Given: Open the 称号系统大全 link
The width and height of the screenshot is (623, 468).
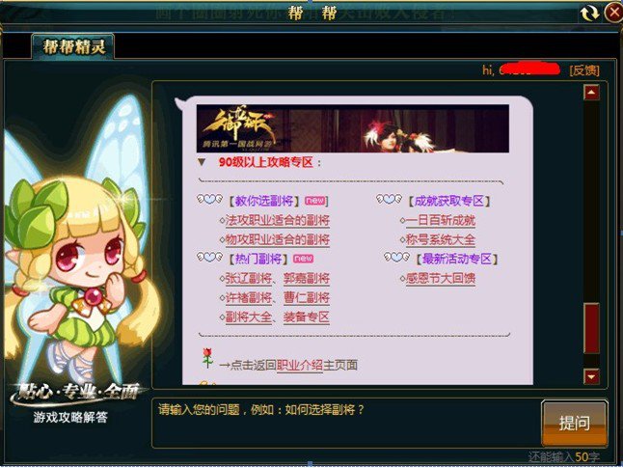Looking at the screenshot, I should click(x=440, y=239).
